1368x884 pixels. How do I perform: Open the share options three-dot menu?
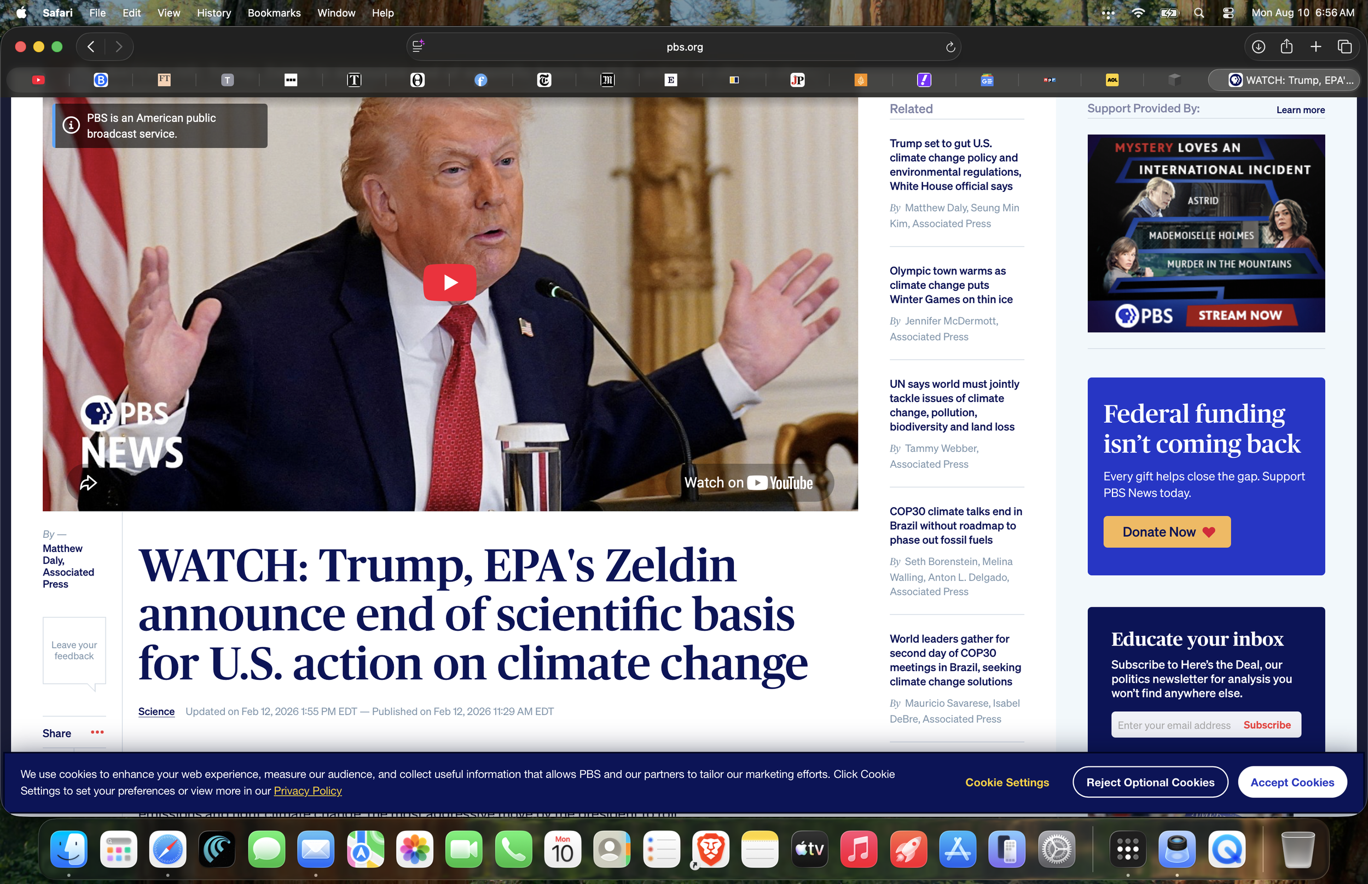(x=97, y=732)
